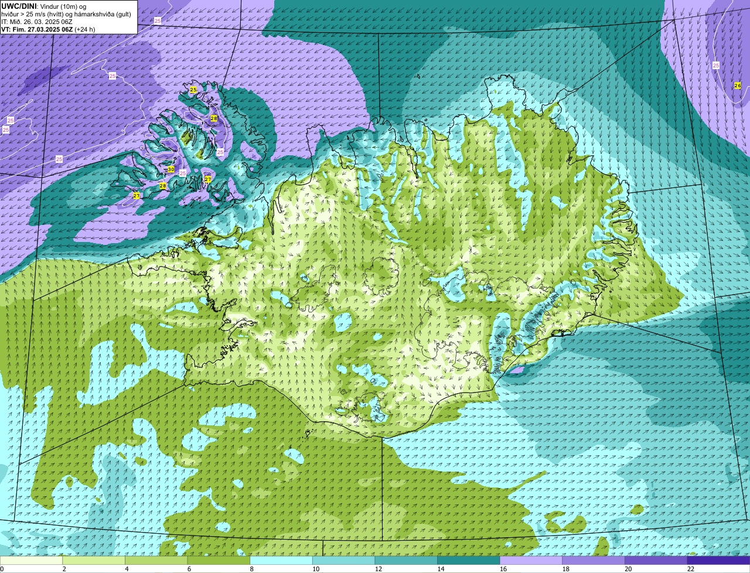Select the 'Vindur (10m) og' header text

click(x=63, y=6)
